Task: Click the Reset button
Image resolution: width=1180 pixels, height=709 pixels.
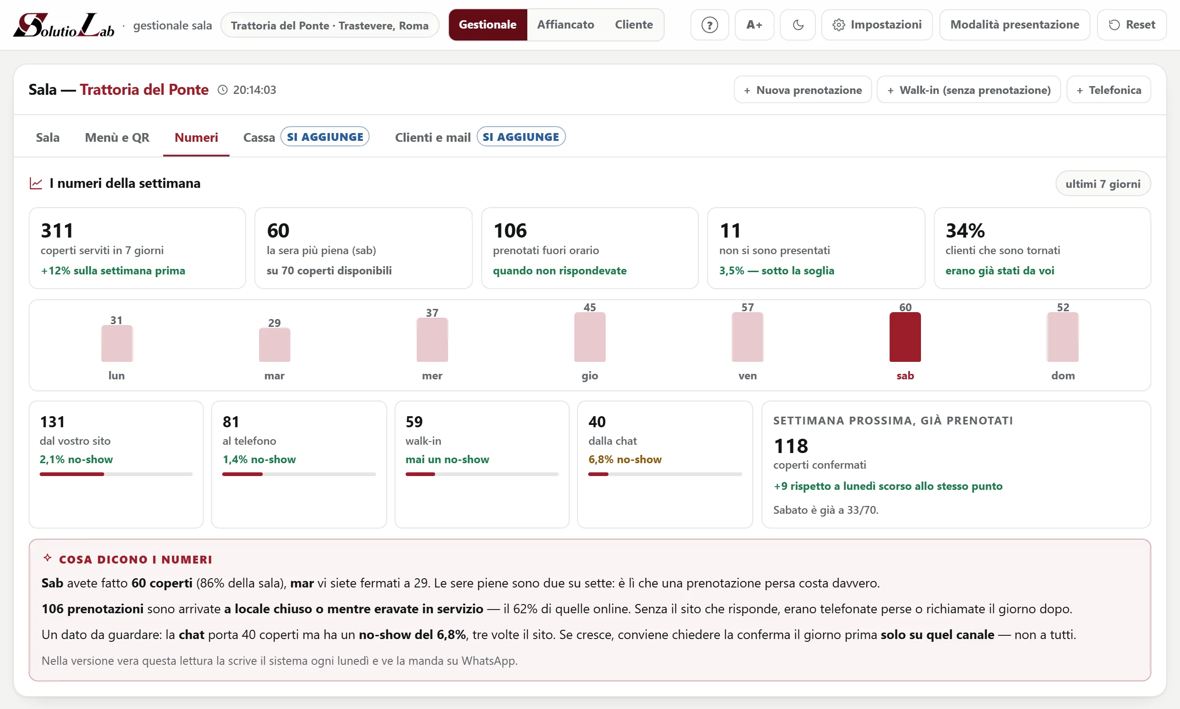Action: (1132, 25)
